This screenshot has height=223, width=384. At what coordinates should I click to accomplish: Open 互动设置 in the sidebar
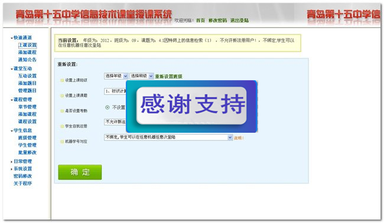click(x=27, y=76)
